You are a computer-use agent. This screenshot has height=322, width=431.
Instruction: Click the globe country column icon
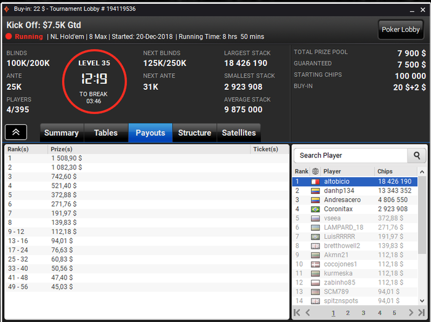pos(315,171)
